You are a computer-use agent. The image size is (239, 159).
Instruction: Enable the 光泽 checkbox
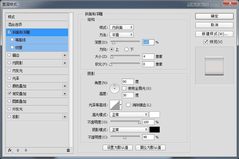tap(9, 78)
